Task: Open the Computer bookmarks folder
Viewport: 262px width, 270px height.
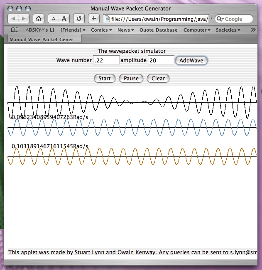Action: [197, 30]
